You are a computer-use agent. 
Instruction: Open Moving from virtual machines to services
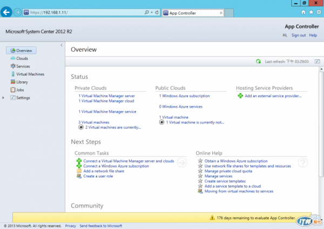(239, 191)
